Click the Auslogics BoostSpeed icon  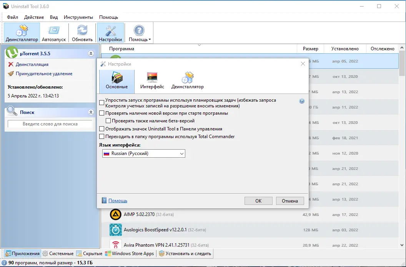click(x=115, y=230)
